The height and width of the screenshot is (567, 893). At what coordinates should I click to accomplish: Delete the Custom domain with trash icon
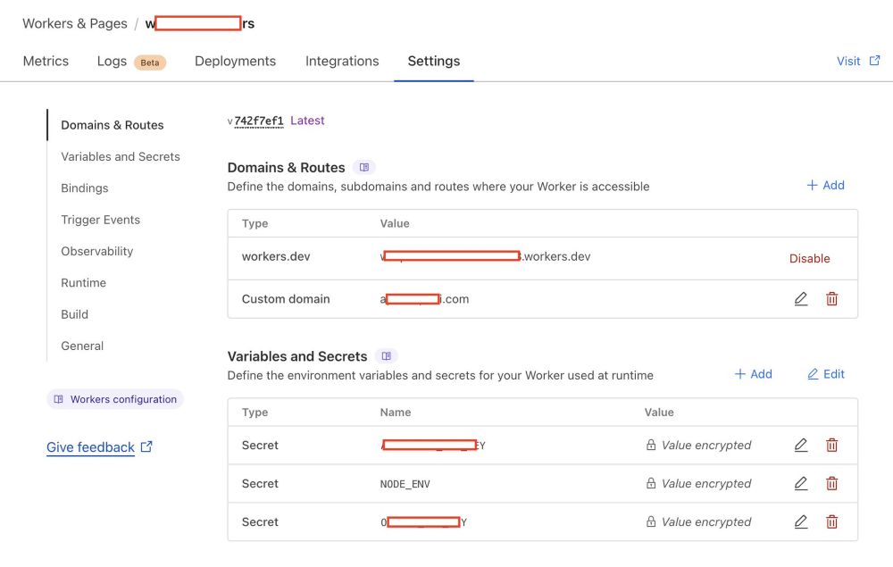[831, 299]
